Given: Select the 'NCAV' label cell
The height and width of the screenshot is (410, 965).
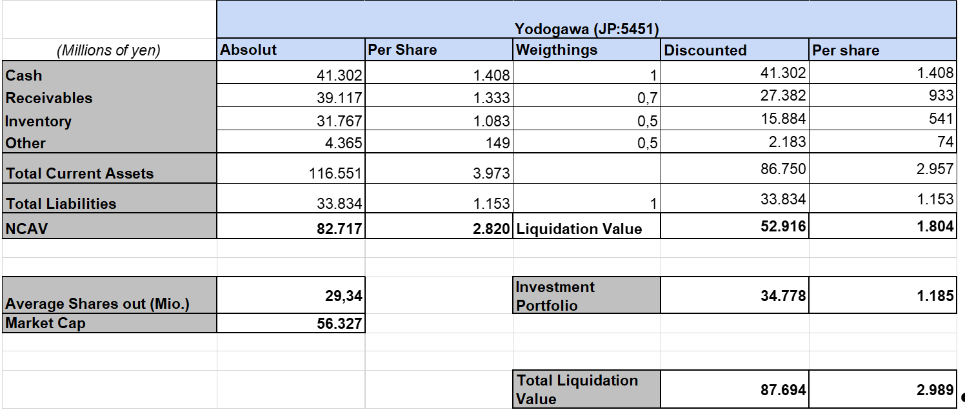Looking at the screenshot, I should point(109,228).
